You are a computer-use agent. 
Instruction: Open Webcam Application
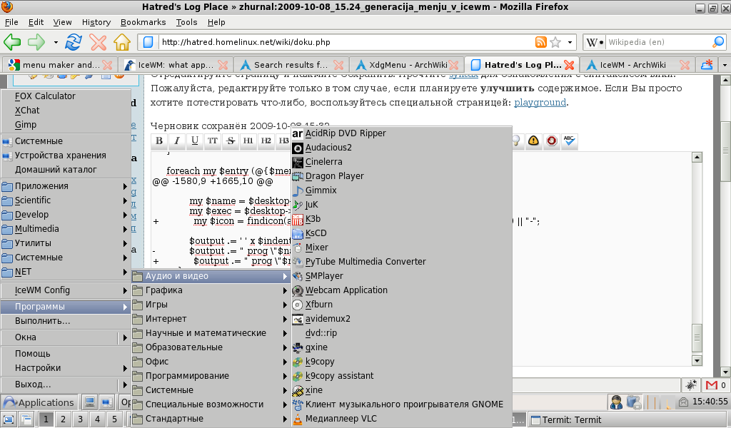click(401, 290)
